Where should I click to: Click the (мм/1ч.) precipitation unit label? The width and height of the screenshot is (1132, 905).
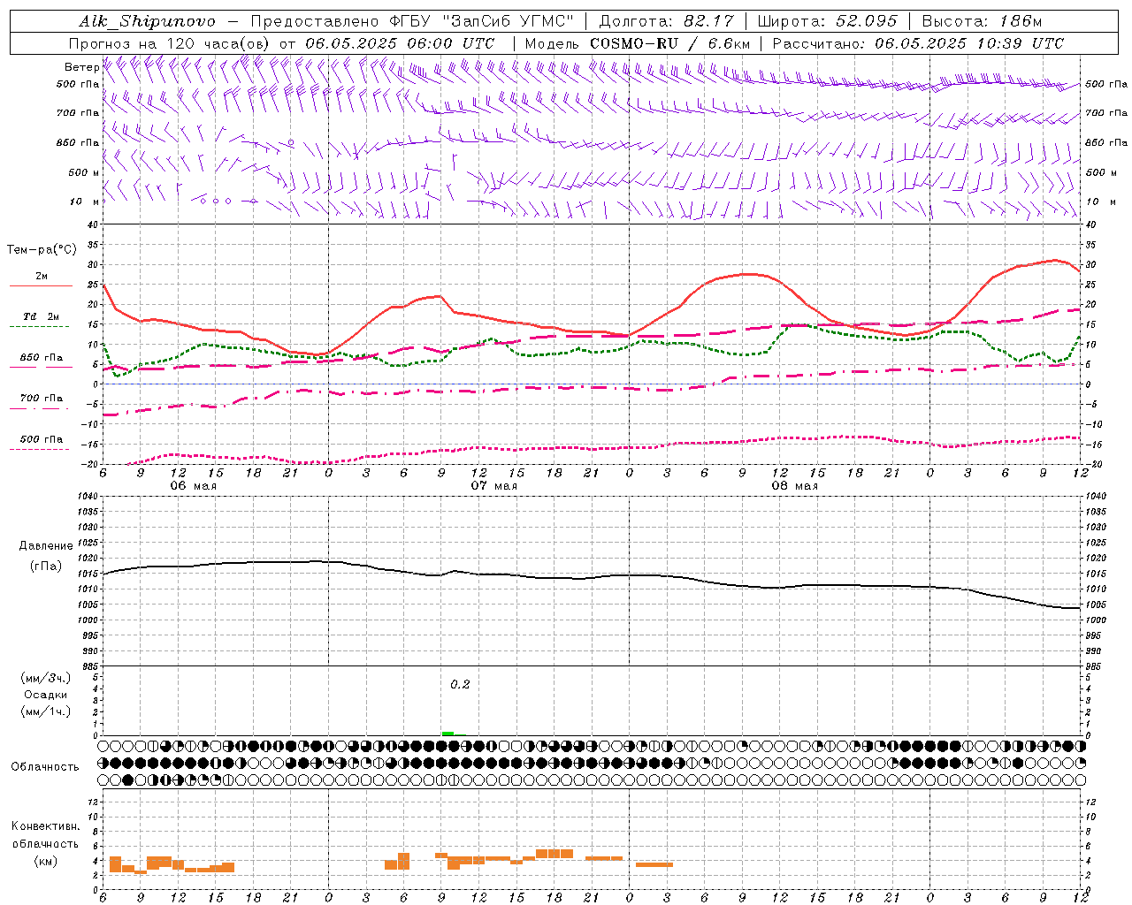[46, 711]
